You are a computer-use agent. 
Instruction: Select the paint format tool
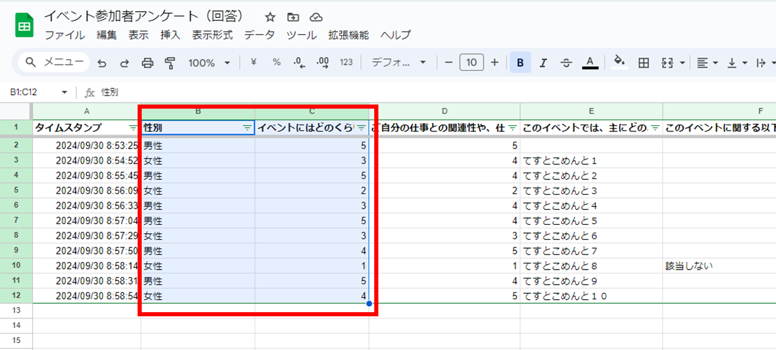point(170,63)
